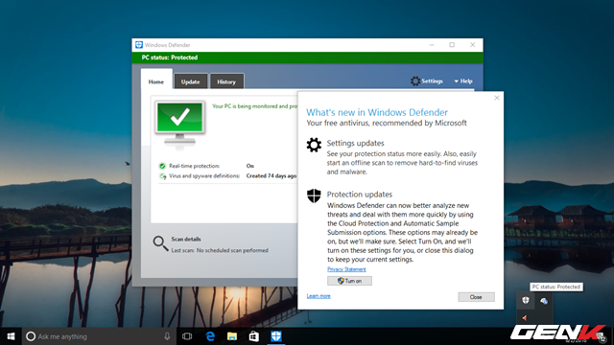Click the Settings updates gear icon
This screenshot has width=614, height=345.
click(314, 145)
